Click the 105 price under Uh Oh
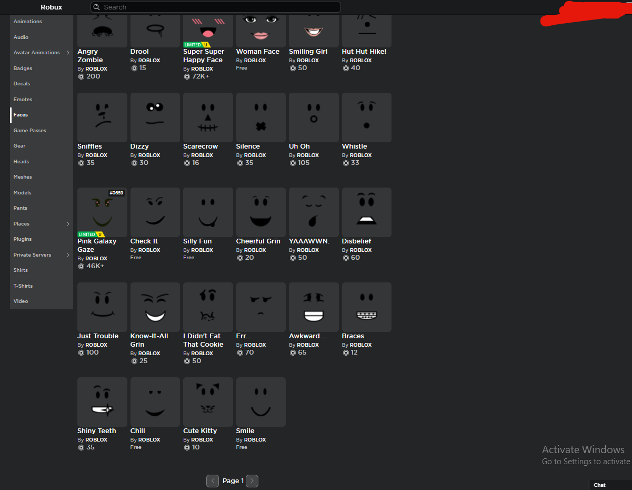The width and height of the screenshot is (632, 490). [x=304, y=163]
